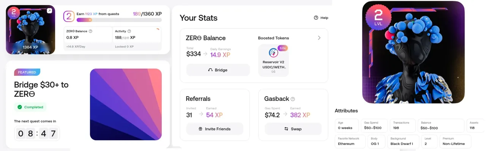Click the Activity info question mark icon

coord(129,31)
